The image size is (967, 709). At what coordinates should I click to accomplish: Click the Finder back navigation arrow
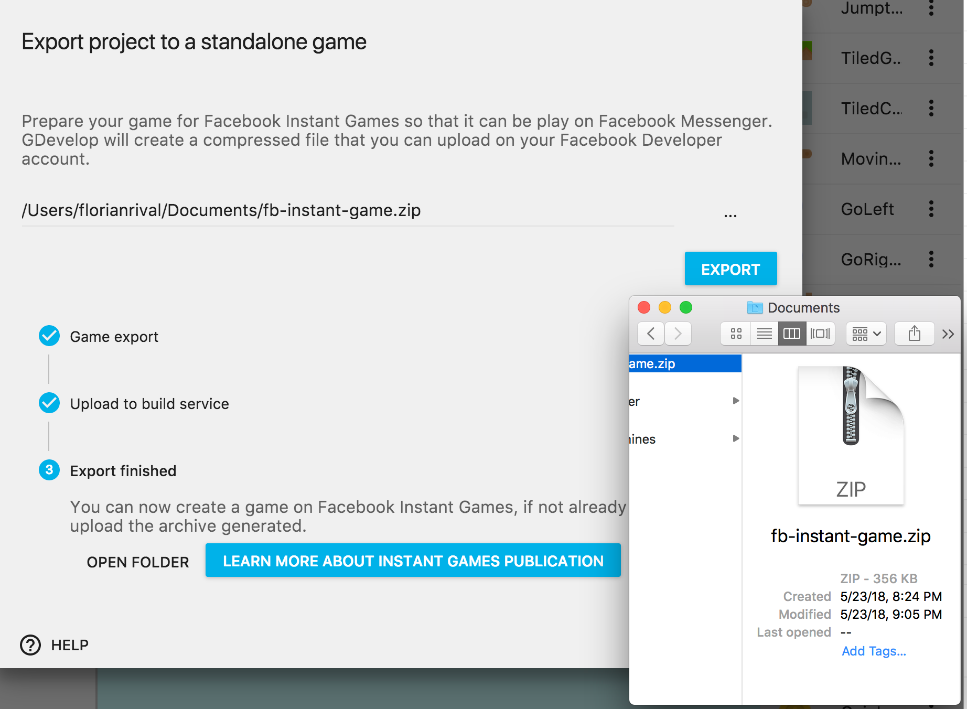[x=651, y=334]
